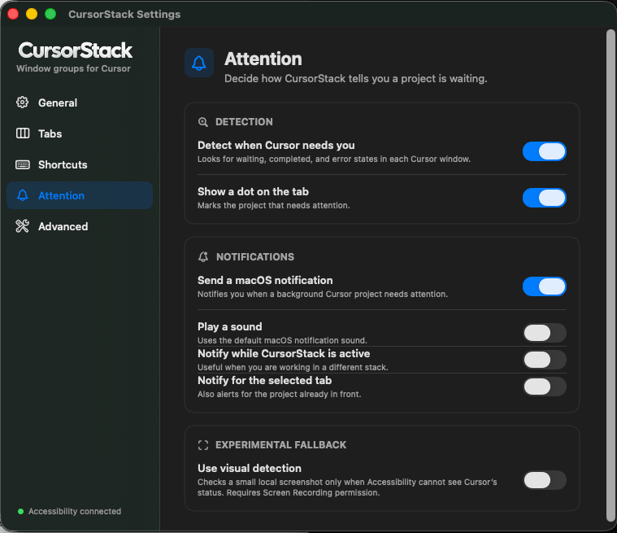This screenshot has height=533, width=617.
Task: Switch to the Tabs settings section
Action: pos(80,133)
